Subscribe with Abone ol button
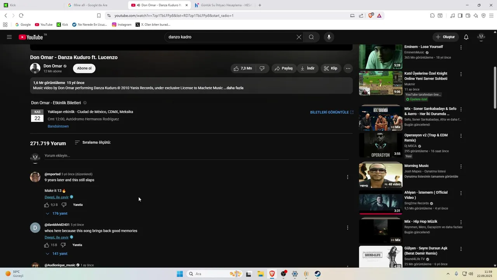Image resolution: width=497 pixels, height=280 pixels. (84, 68)
